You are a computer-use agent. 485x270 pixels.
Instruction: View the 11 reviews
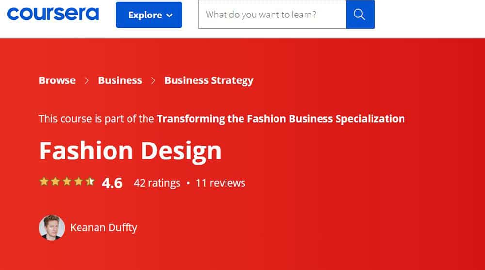[x=221, y=183]
